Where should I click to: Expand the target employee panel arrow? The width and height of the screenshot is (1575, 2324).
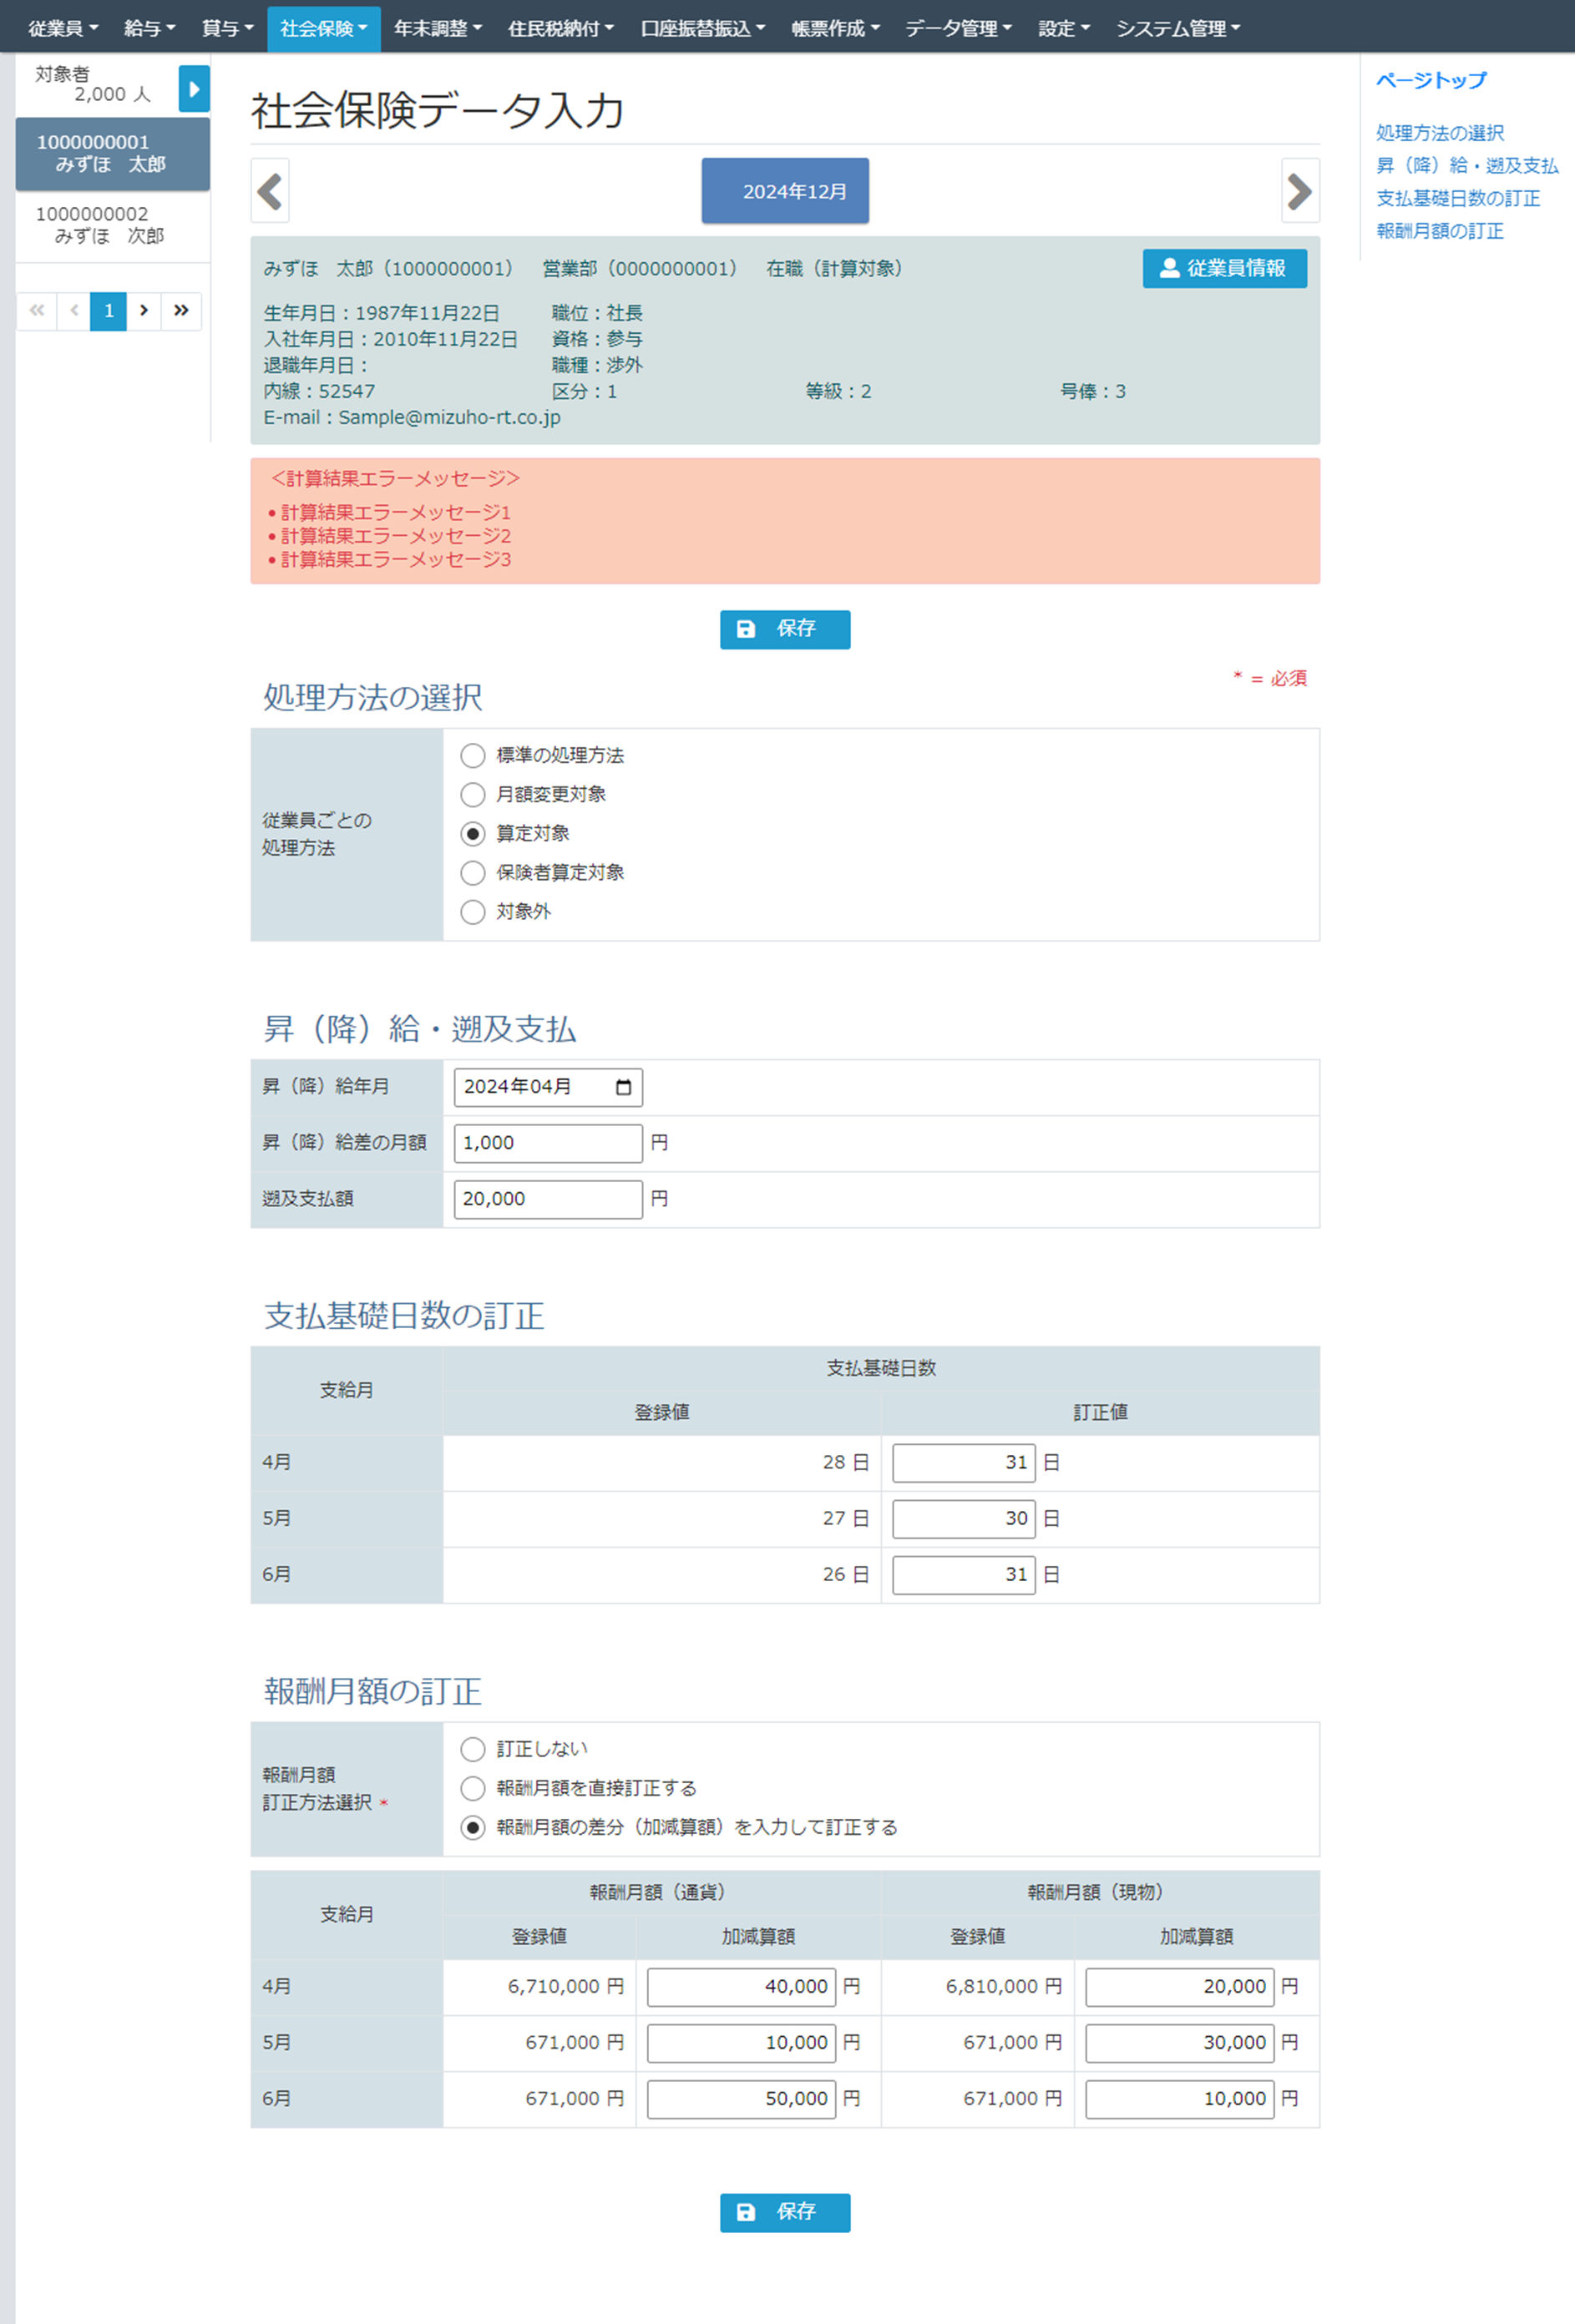pos(194,88)
